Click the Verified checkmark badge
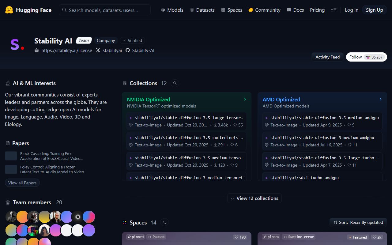Viewport: 392px width, 245px height. pos(125,40)
